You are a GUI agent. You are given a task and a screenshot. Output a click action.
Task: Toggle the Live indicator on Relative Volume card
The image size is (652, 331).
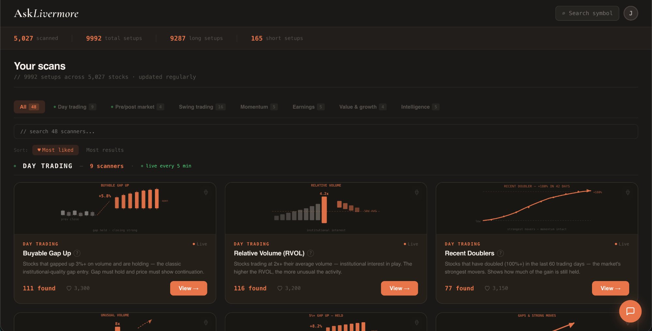[411, 244]
